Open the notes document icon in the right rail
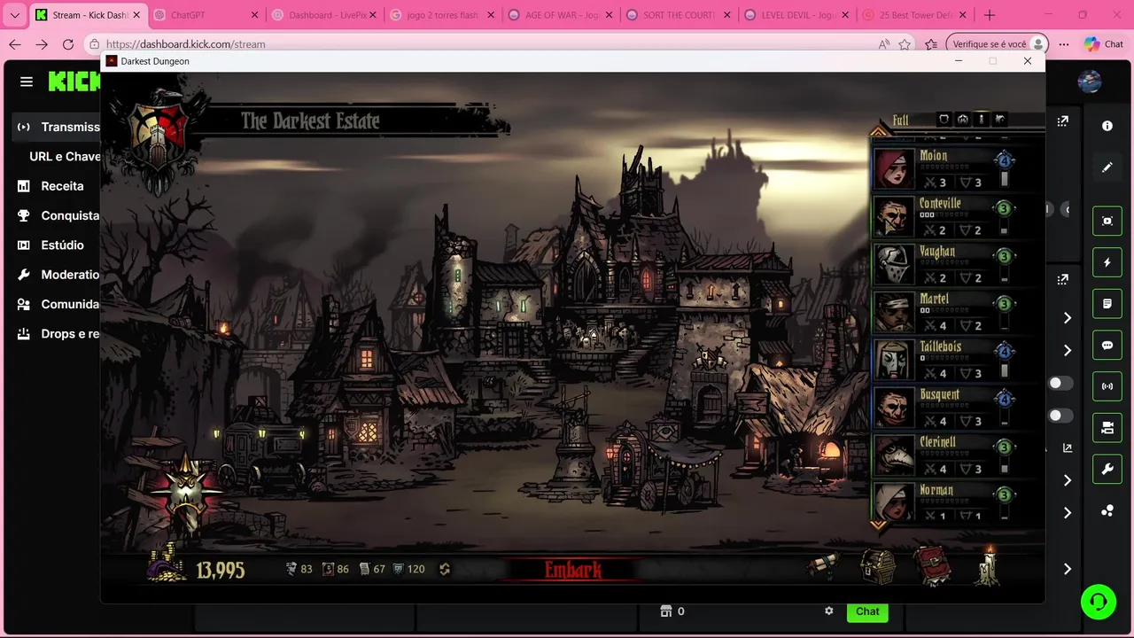This screenshot has height=638, width=1134. pyautogui.click(x=1107, y=304)
